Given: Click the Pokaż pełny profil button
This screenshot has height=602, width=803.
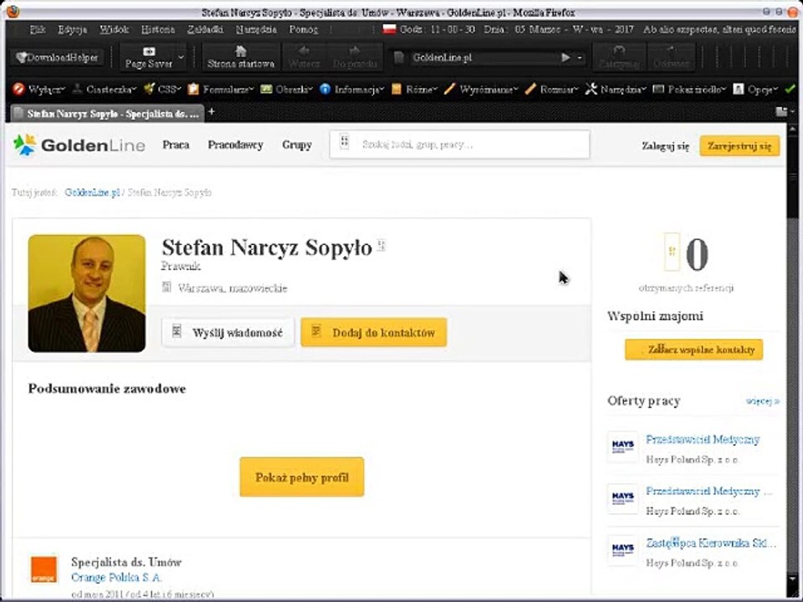Looking at the screenshot, I should (x=302, y=477).
